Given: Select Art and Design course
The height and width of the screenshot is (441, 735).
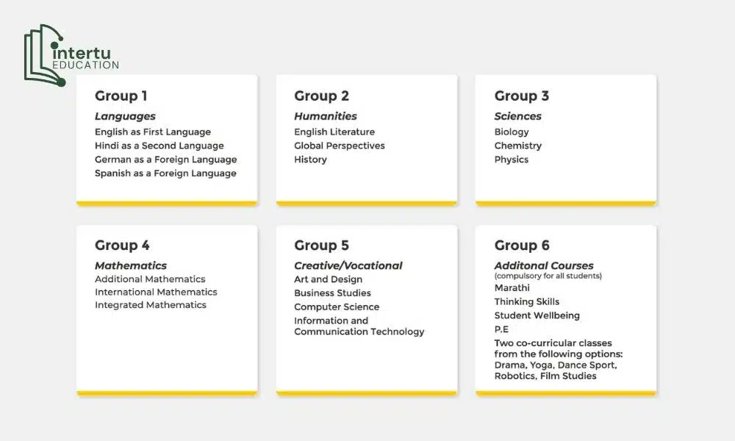Looking at the screenshot, I should (x=328, y=279).
